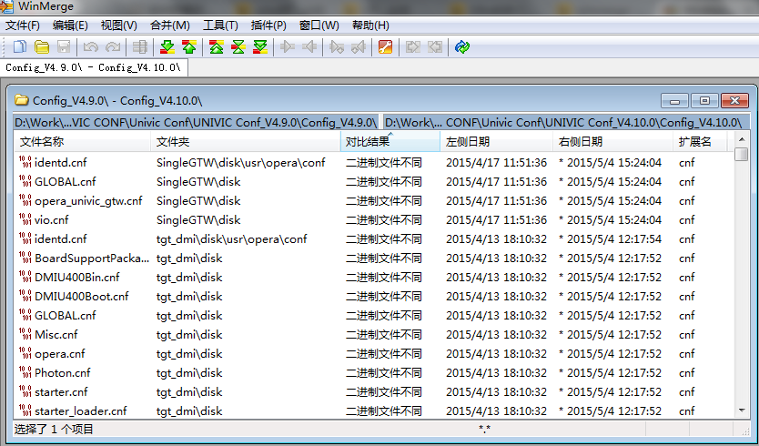Click the scroll down arrow of file list

(x=742, y=411)
